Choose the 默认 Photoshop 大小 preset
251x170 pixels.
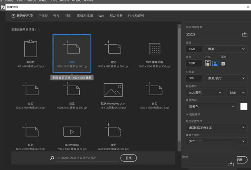113,96
